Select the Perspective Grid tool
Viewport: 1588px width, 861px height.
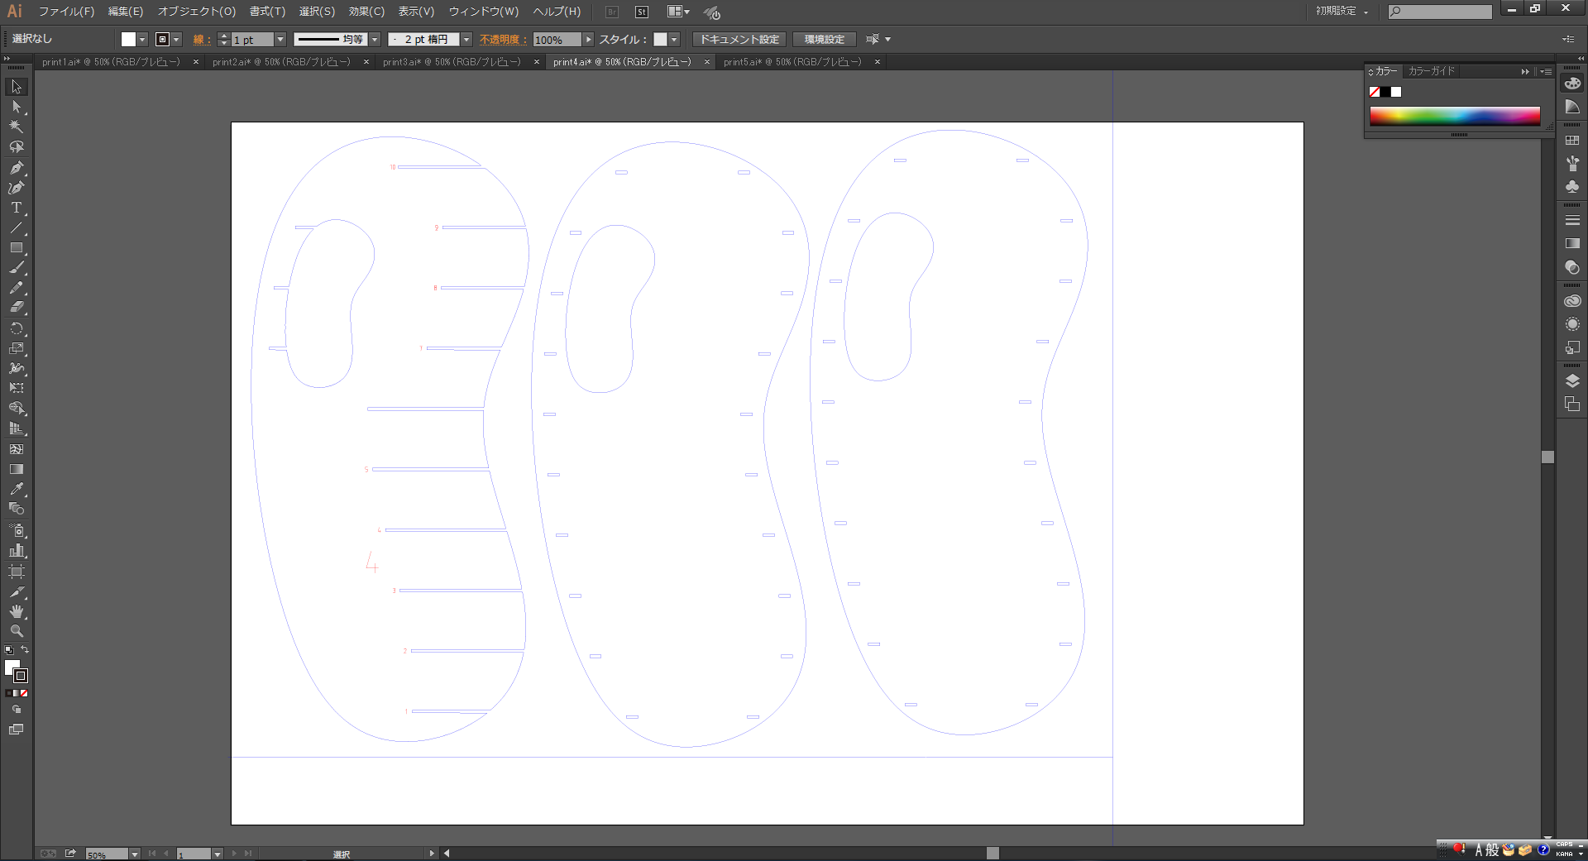[x=17, y=428]
